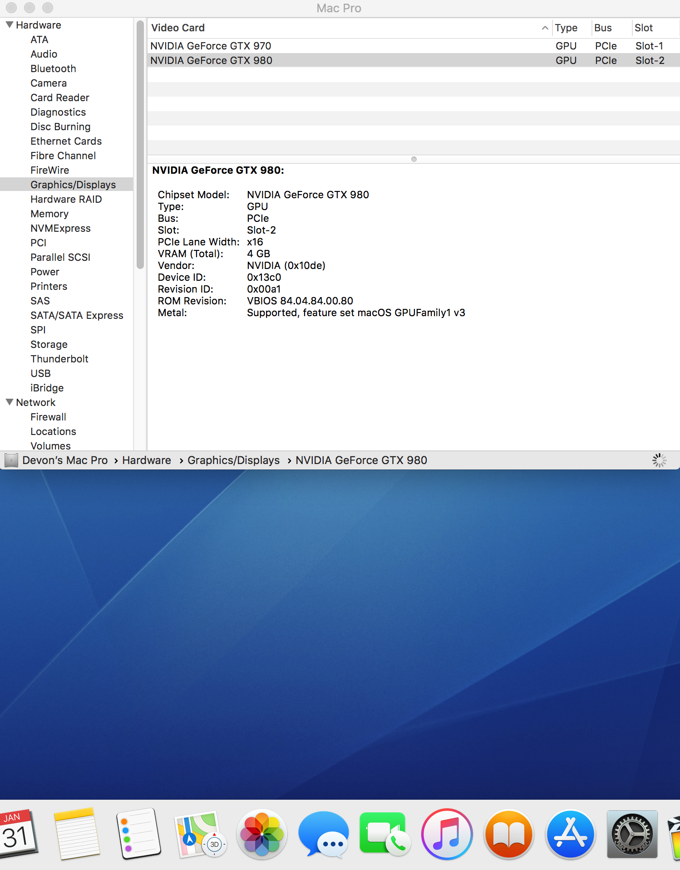Viewport: 680px width, 870px height.
Task: Click the split-pane divider handle dot
Action: click(x=414, y=159)
